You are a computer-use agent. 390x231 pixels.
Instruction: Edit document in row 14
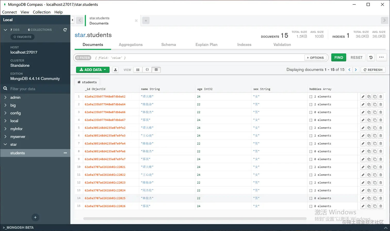click(363, 198)
